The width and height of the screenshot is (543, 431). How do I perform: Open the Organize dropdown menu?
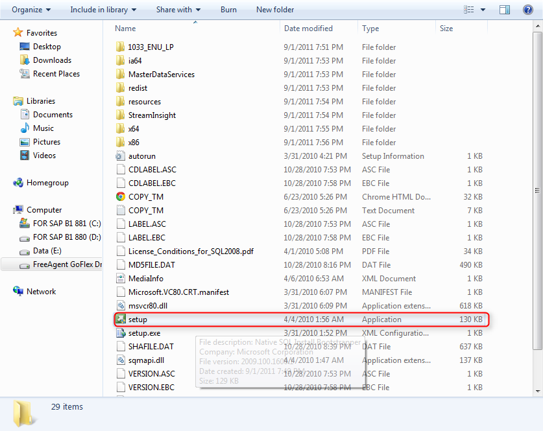[31, 10]
